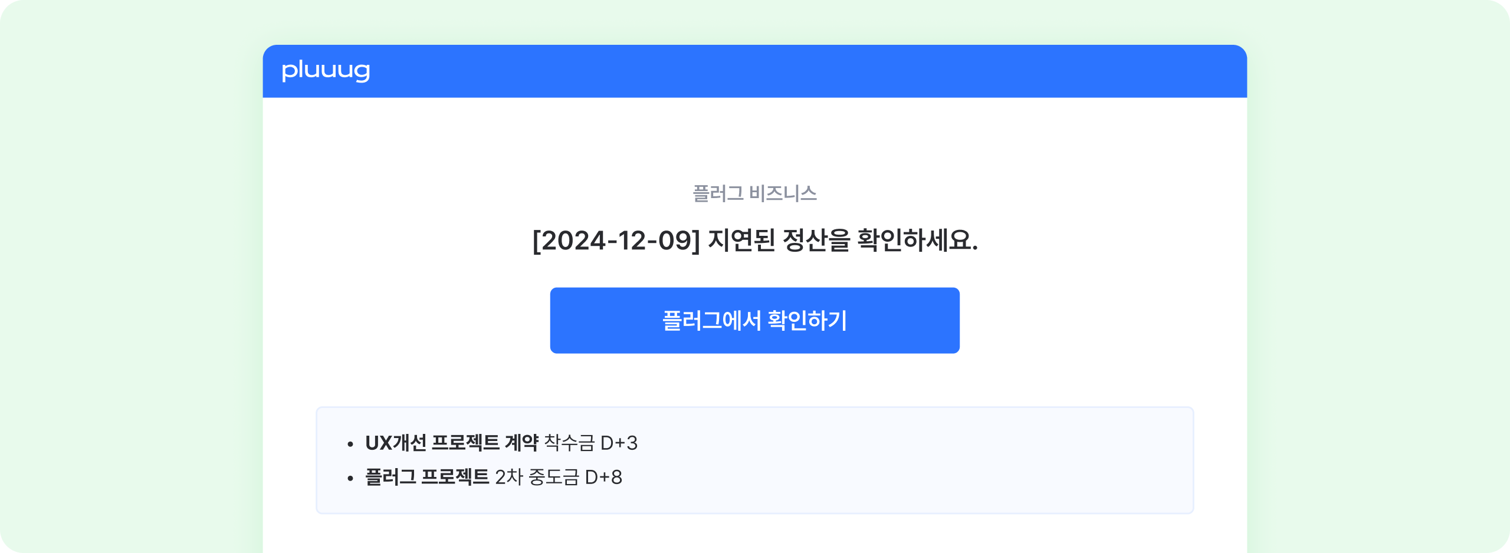
Task: Click the 2차 중도금 text
Action: click(x=537, y=477)
